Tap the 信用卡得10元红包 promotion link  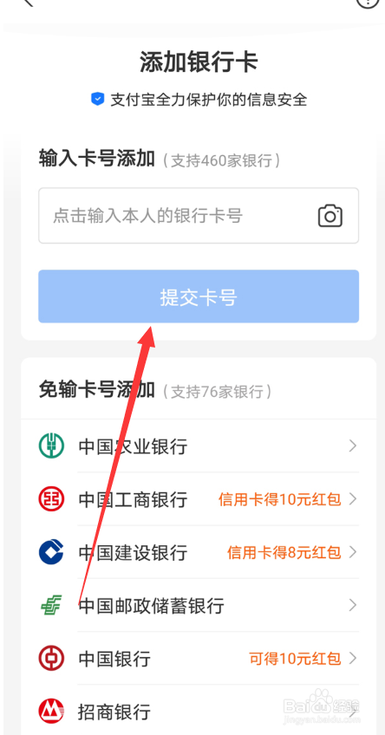tap(279, 500)
